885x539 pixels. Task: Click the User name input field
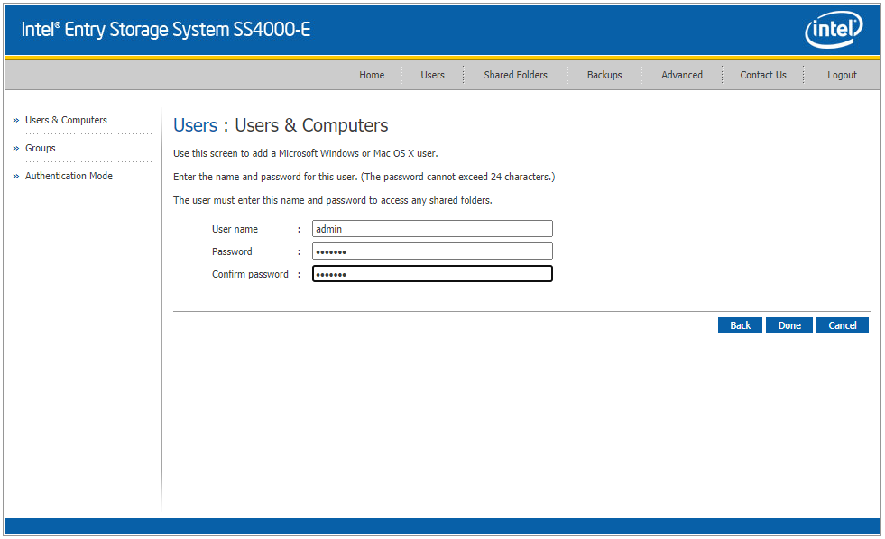tap(432, 228)
